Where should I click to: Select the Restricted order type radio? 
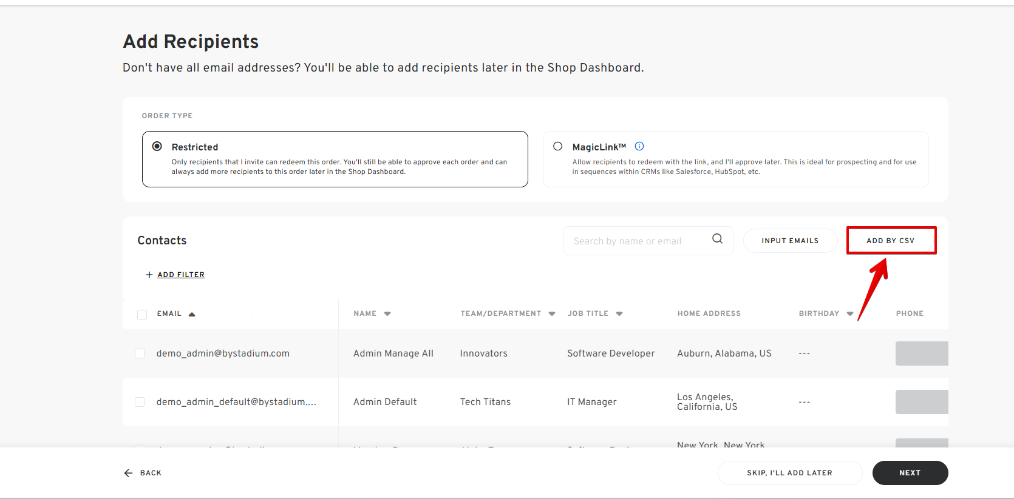point(157,146)
